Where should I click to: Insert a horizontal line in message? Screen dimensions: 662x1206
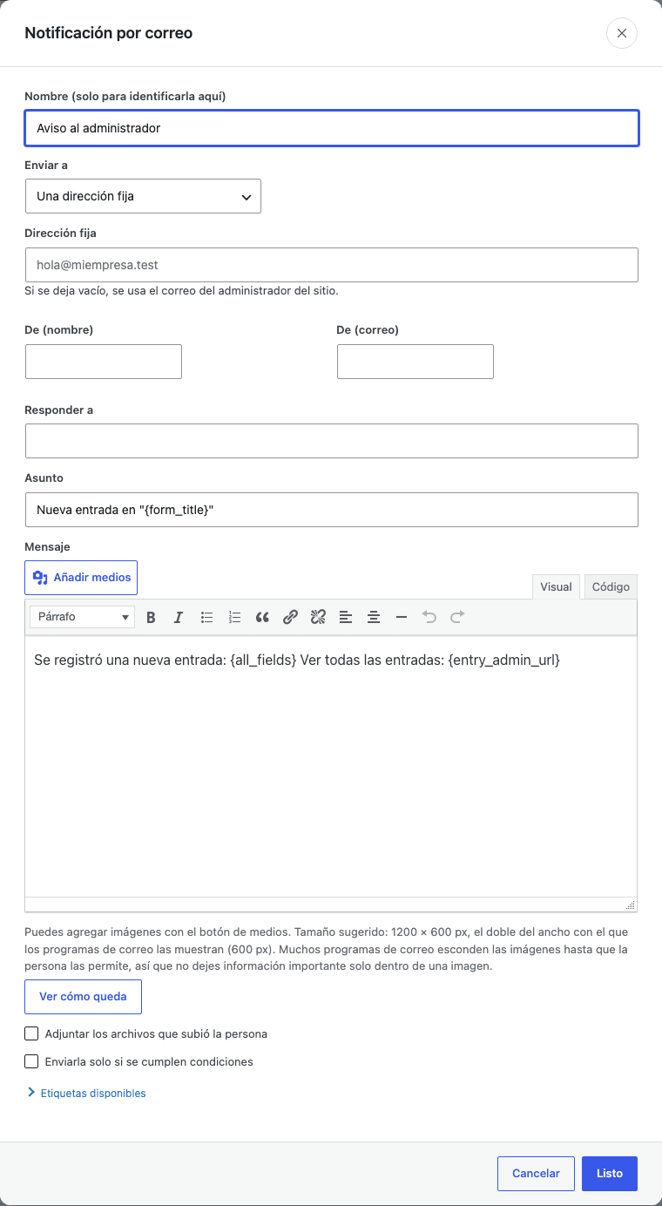[x=402, y=617]
